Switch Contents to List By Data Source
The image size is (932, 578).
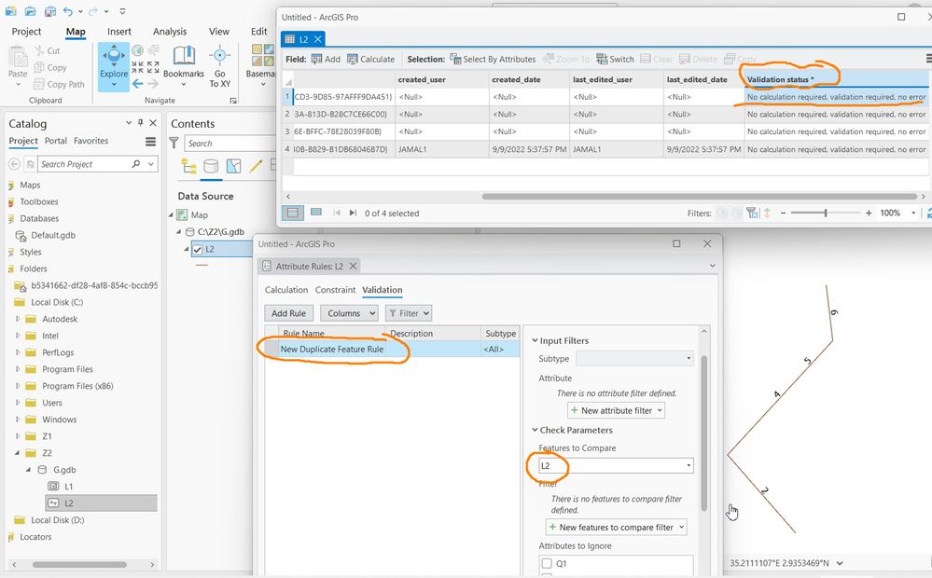pos(211,166)
